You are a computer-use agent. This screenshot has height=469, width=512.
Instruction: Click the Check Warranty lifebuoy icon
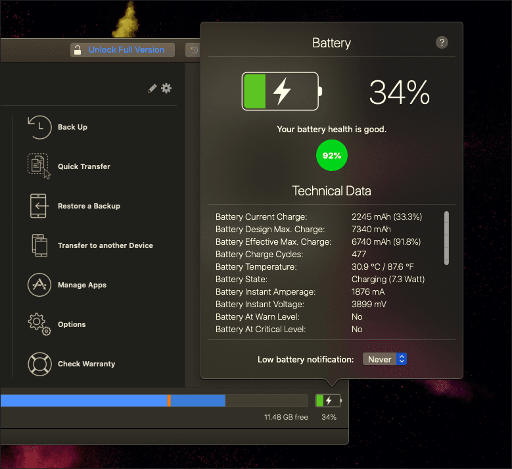[39, 364]
